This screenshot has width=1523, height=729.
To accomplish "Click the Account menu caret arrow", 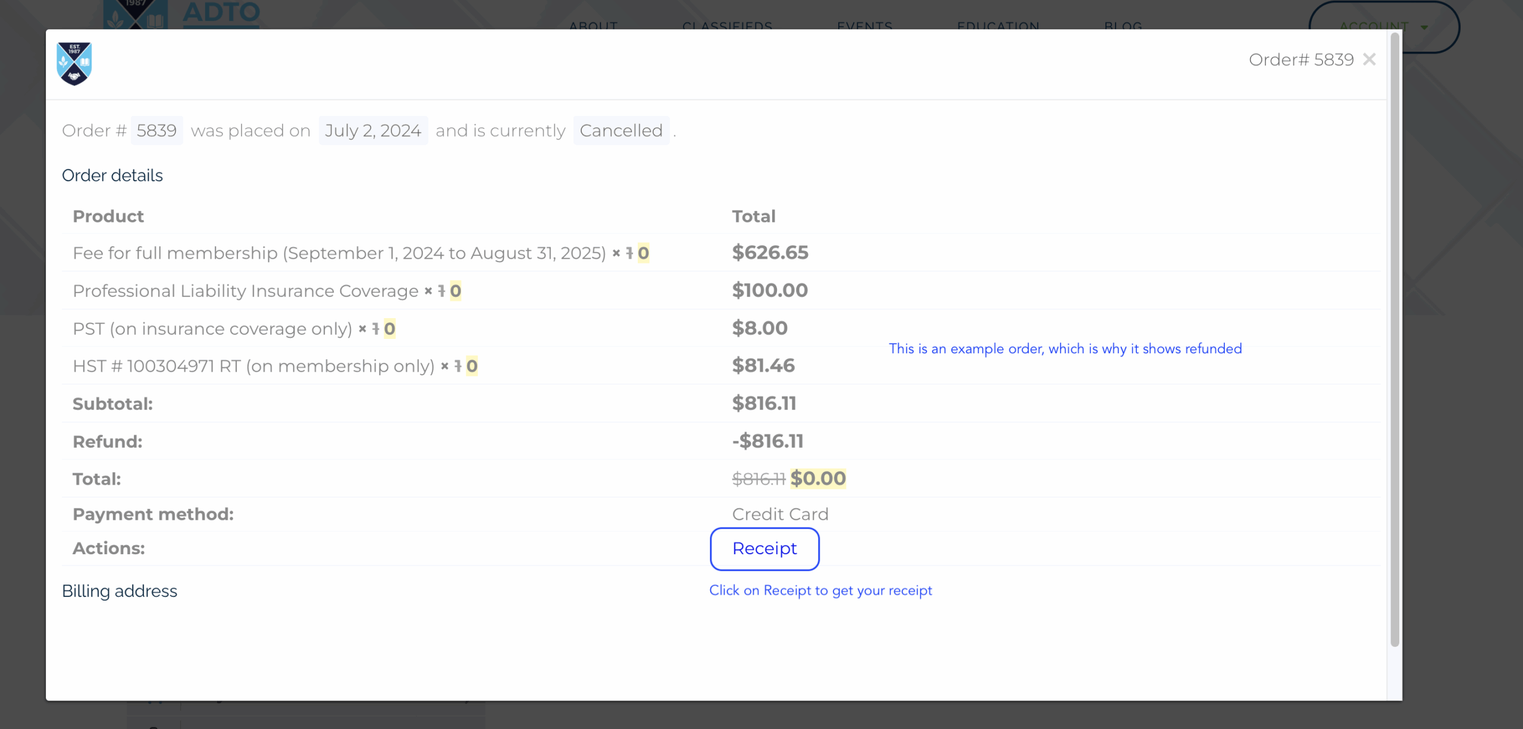I will [1424, 27].
